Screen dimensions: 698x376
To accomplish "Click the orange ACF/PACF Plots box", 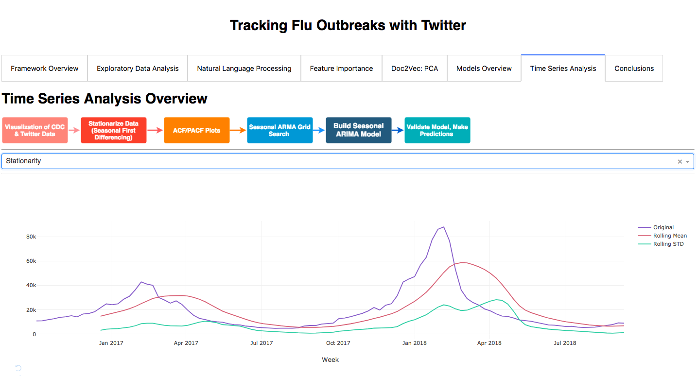I will [197, 130].
